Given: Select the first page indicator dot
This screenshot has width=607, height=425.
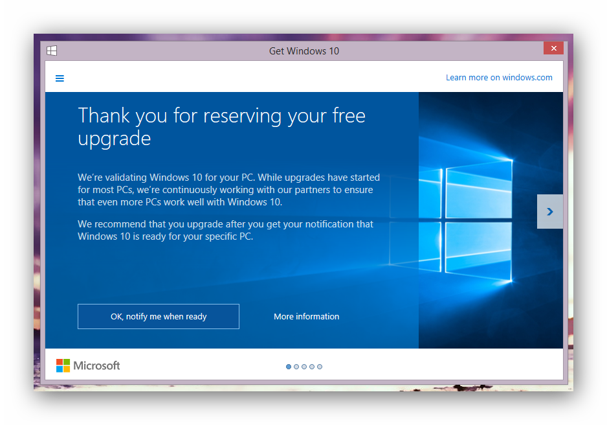Looking at the screenshot, I should [x=289, y=367].
